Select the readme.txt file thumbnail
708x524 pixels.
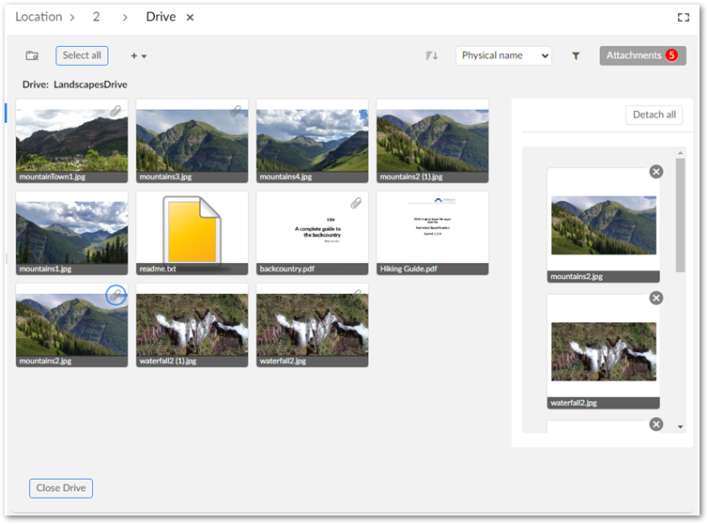coord(192,228)
